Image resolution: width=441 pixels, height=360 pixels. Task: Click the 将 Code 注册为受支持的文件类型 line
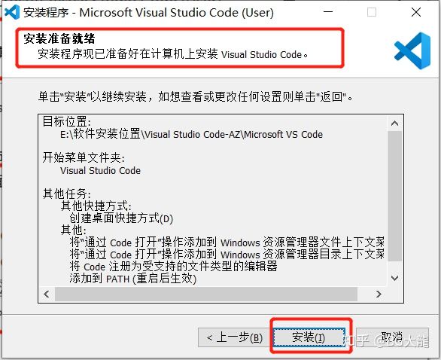click(173, 267)
